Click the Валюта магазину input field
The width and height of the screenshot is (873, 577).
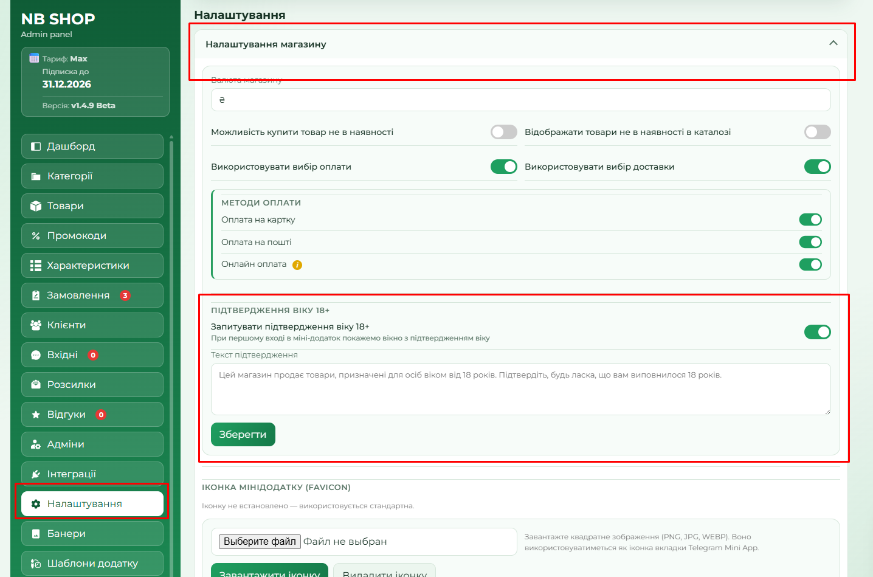point(521,100)
